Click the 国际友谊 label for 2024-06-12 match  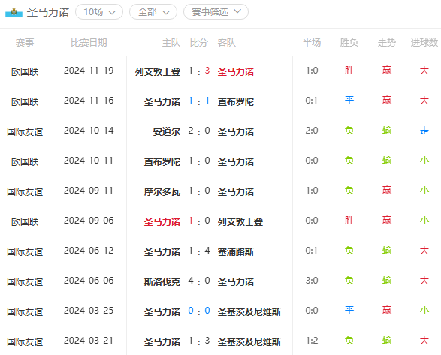(x=25, y=252)
